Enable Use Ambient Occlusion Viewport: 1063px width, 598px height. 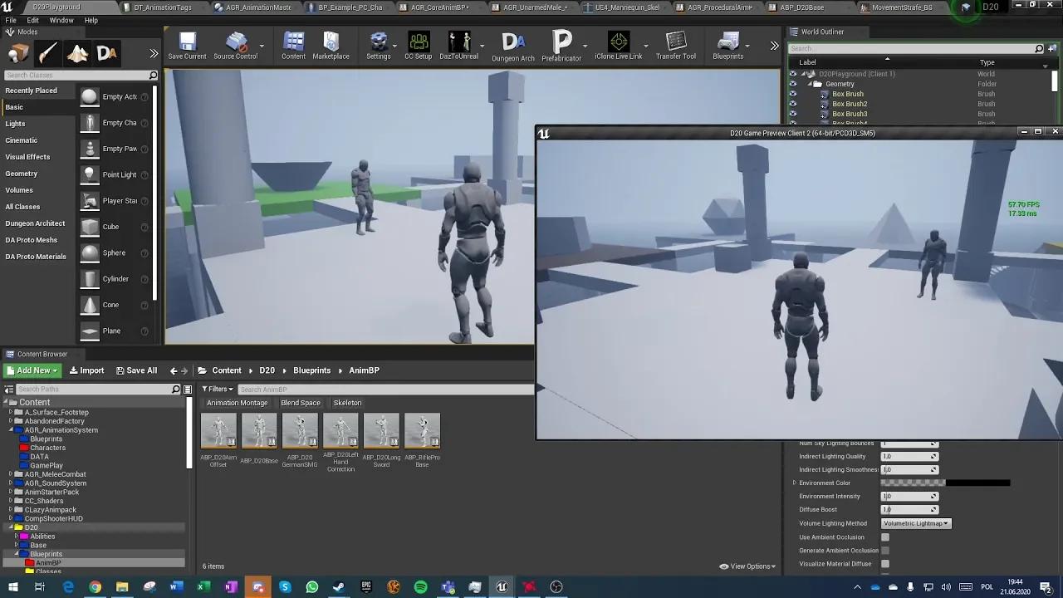(x=884, y=537)
